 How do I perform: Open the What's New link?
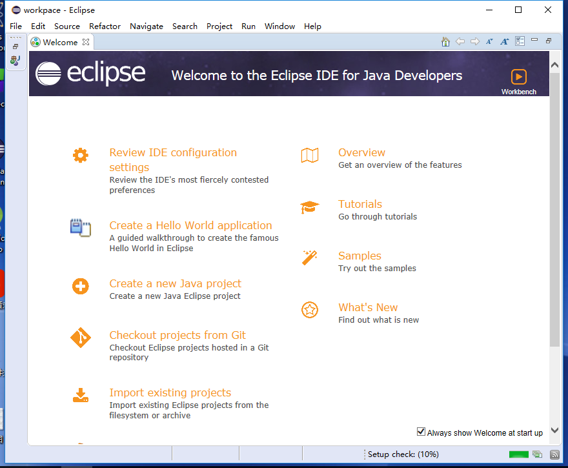pyautogui.click(x=368, y=307)
